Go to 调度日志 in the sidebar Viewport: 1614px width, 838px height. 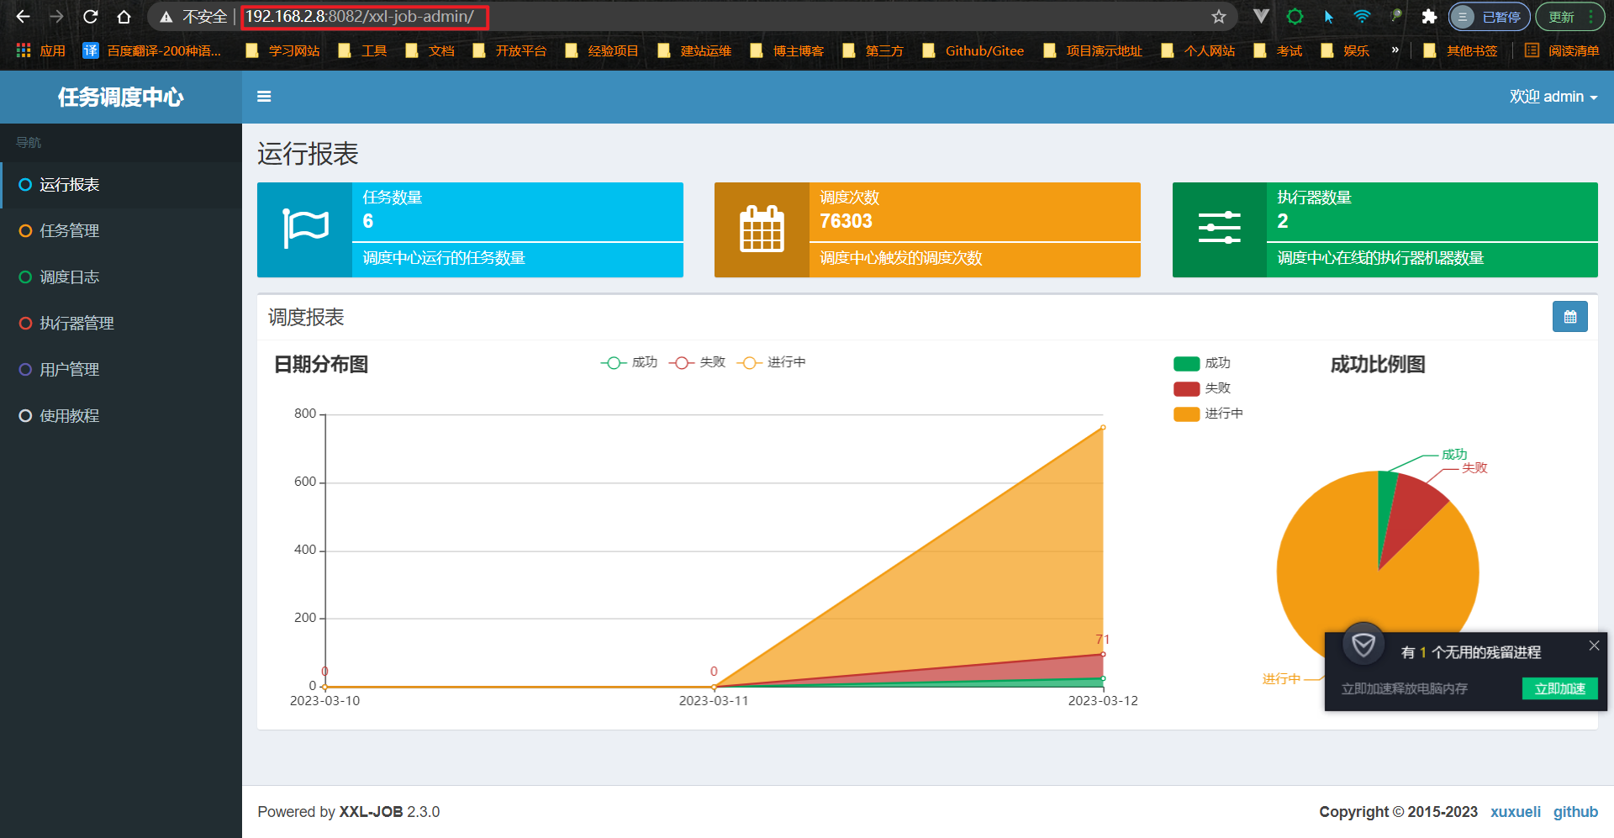tap(70, 277)
